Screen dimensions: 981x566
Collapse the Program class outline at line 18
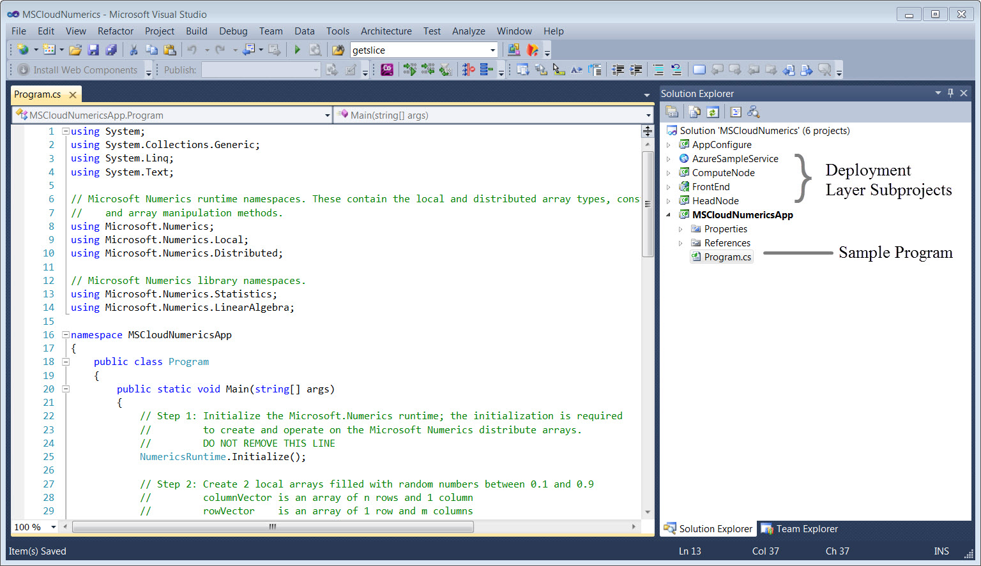pyautogui.click(x=65, y=362)
